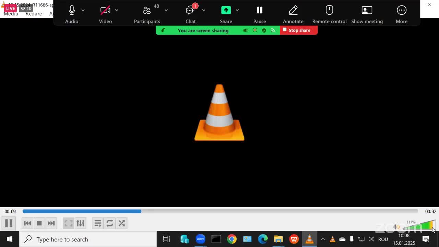
Task: Show VLC extended settings
Action: pos(81,223)
